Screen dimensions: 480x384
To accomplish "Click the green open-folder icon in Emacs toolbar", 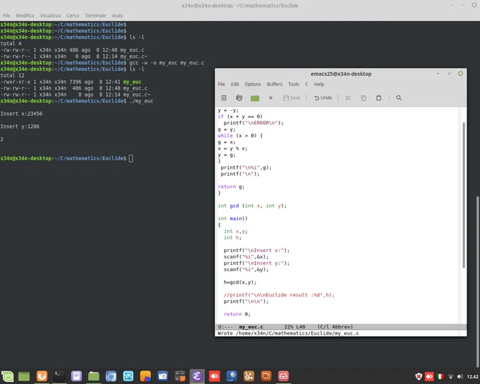I will point(255,98).
